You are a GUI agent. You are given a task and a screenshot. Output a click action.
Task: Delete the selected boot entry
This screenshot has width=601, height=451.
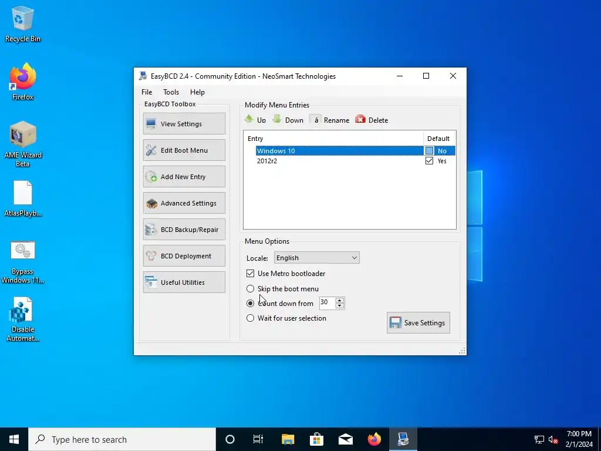(372, 120)
